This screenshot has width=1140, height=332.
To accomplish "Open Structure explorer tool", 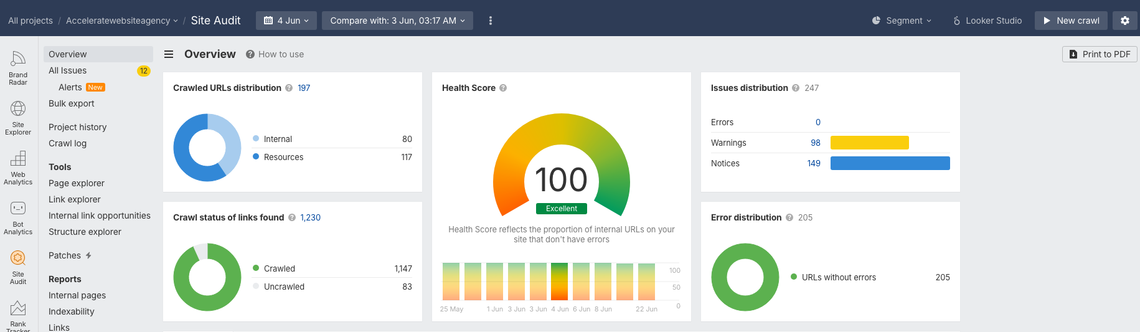I will (x=85, y=232).
